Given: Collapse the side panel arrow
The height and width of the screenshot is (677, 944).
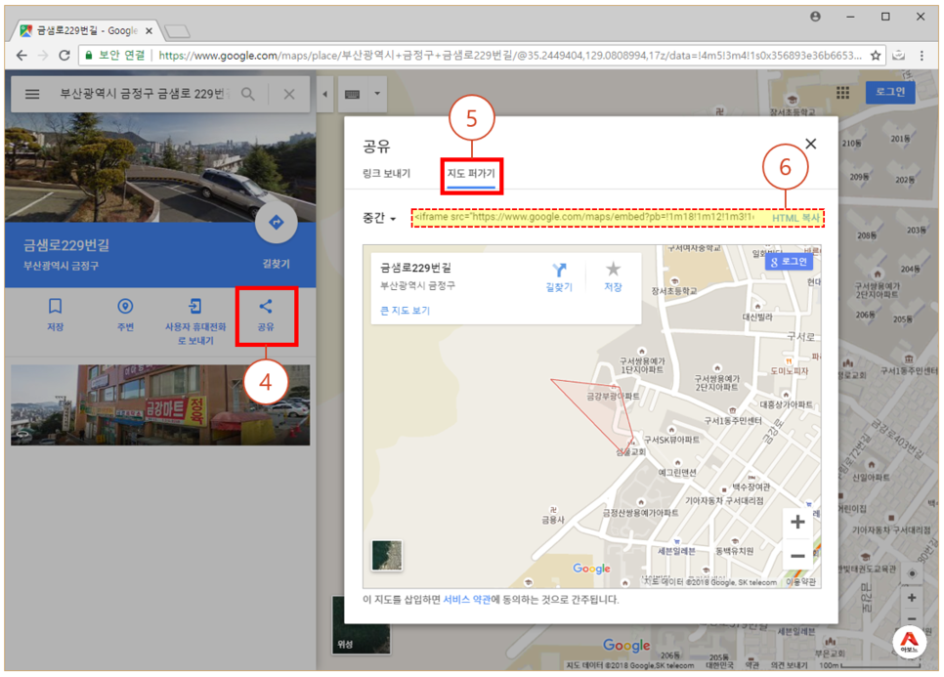Looking at the screenshot, I should click(x=325, y=94).
